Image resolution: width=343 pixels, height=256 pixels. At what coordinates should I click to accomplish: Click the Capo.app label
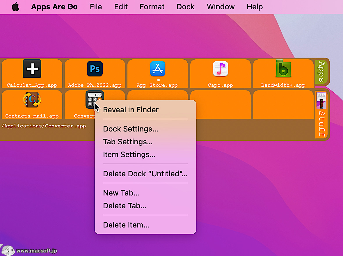tap(220, 85)
